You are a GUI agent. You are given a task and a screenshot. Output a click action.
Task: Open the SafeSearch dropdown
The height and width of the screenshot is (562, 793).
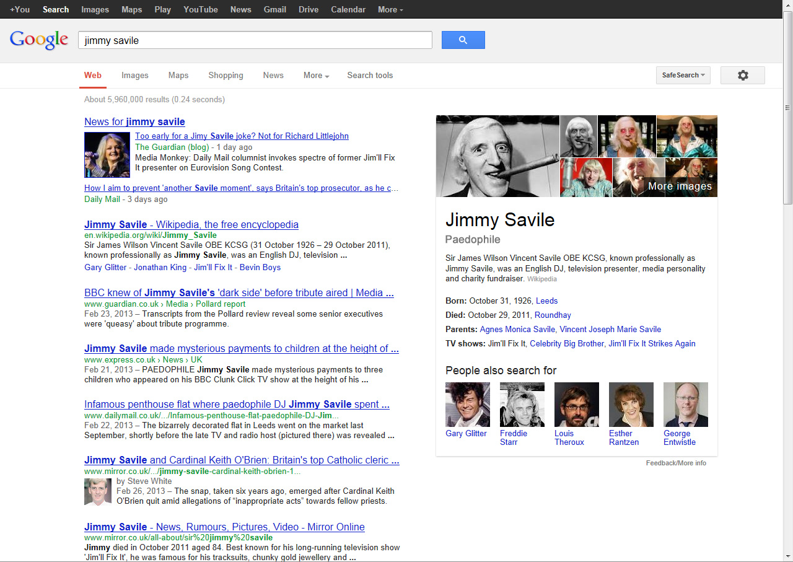(x=683, y=75)
